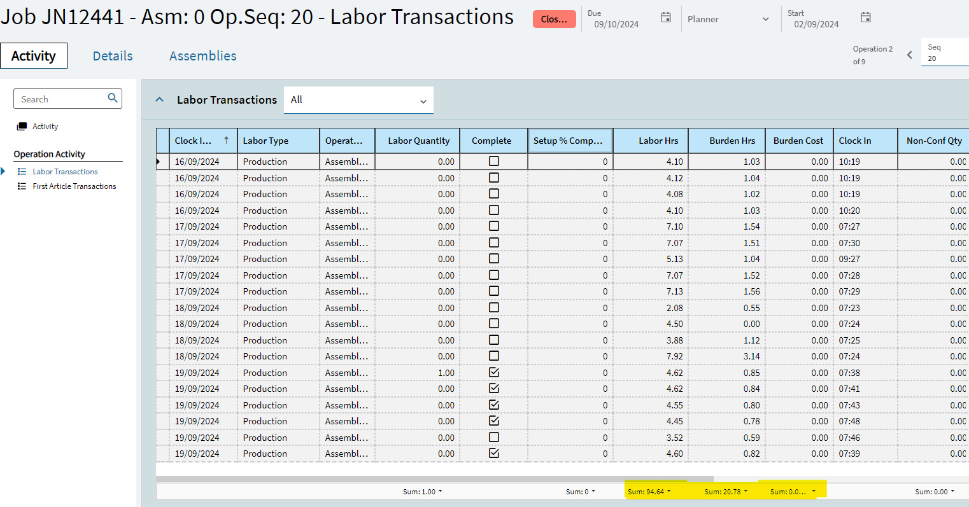Image resolution: width=969 pixels, height=507 pixels.
Task: Click Labor Hrs cell 5.13
Action: pos(651,259)
